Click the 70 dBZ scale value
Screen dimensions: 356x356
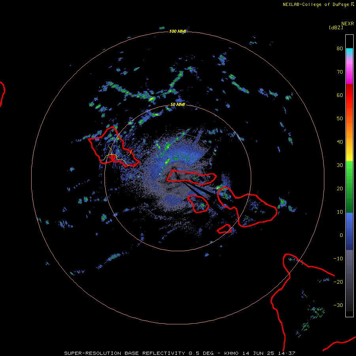[340, 72]
